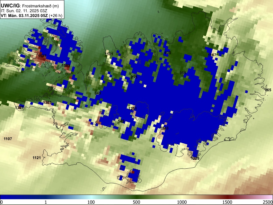Click the map value label 1167
273x205 pixels.
point(212,55)
